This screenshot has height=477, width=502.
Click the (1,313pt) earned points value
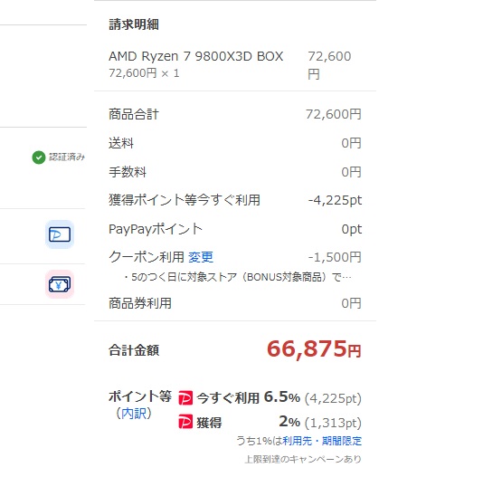pyautogui.click(x=333, y=423)
